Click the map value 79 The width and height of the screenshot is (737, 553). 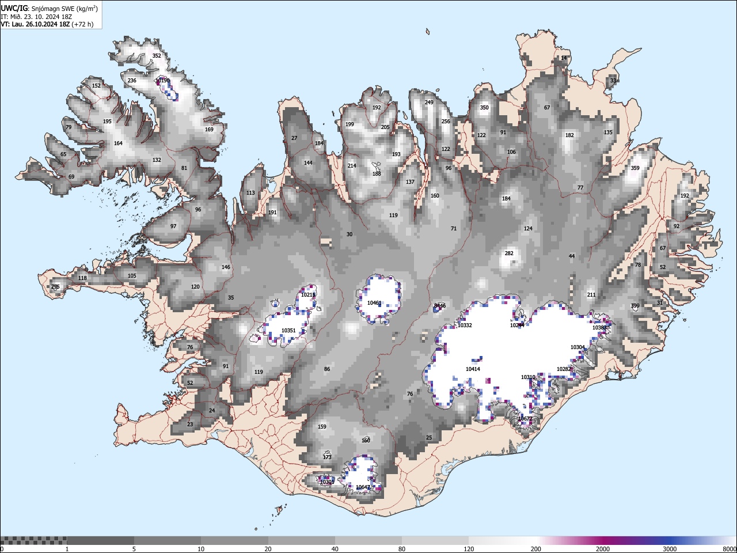pos(69,127)
